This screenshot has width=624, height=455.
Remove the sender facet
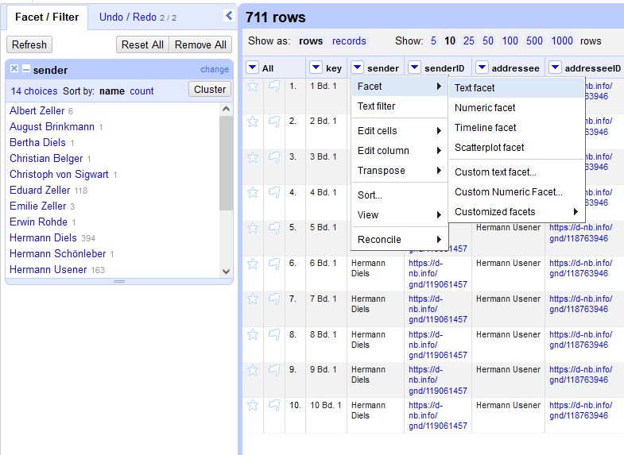click(x=14, y=69)
